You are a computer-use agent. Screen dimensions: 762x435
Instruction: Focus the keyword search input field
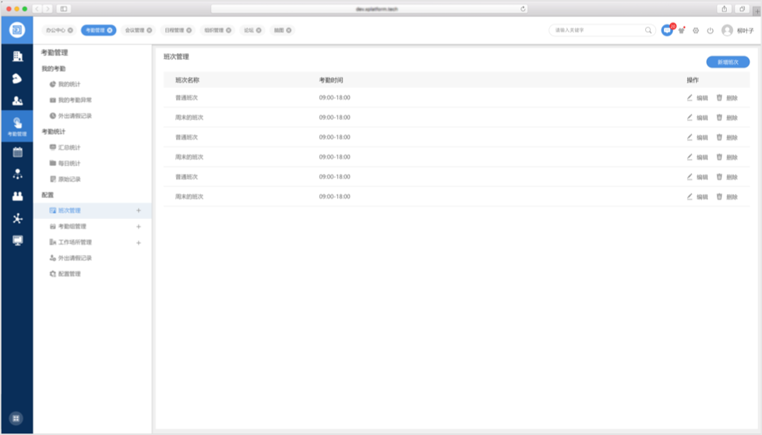point(596,30)
